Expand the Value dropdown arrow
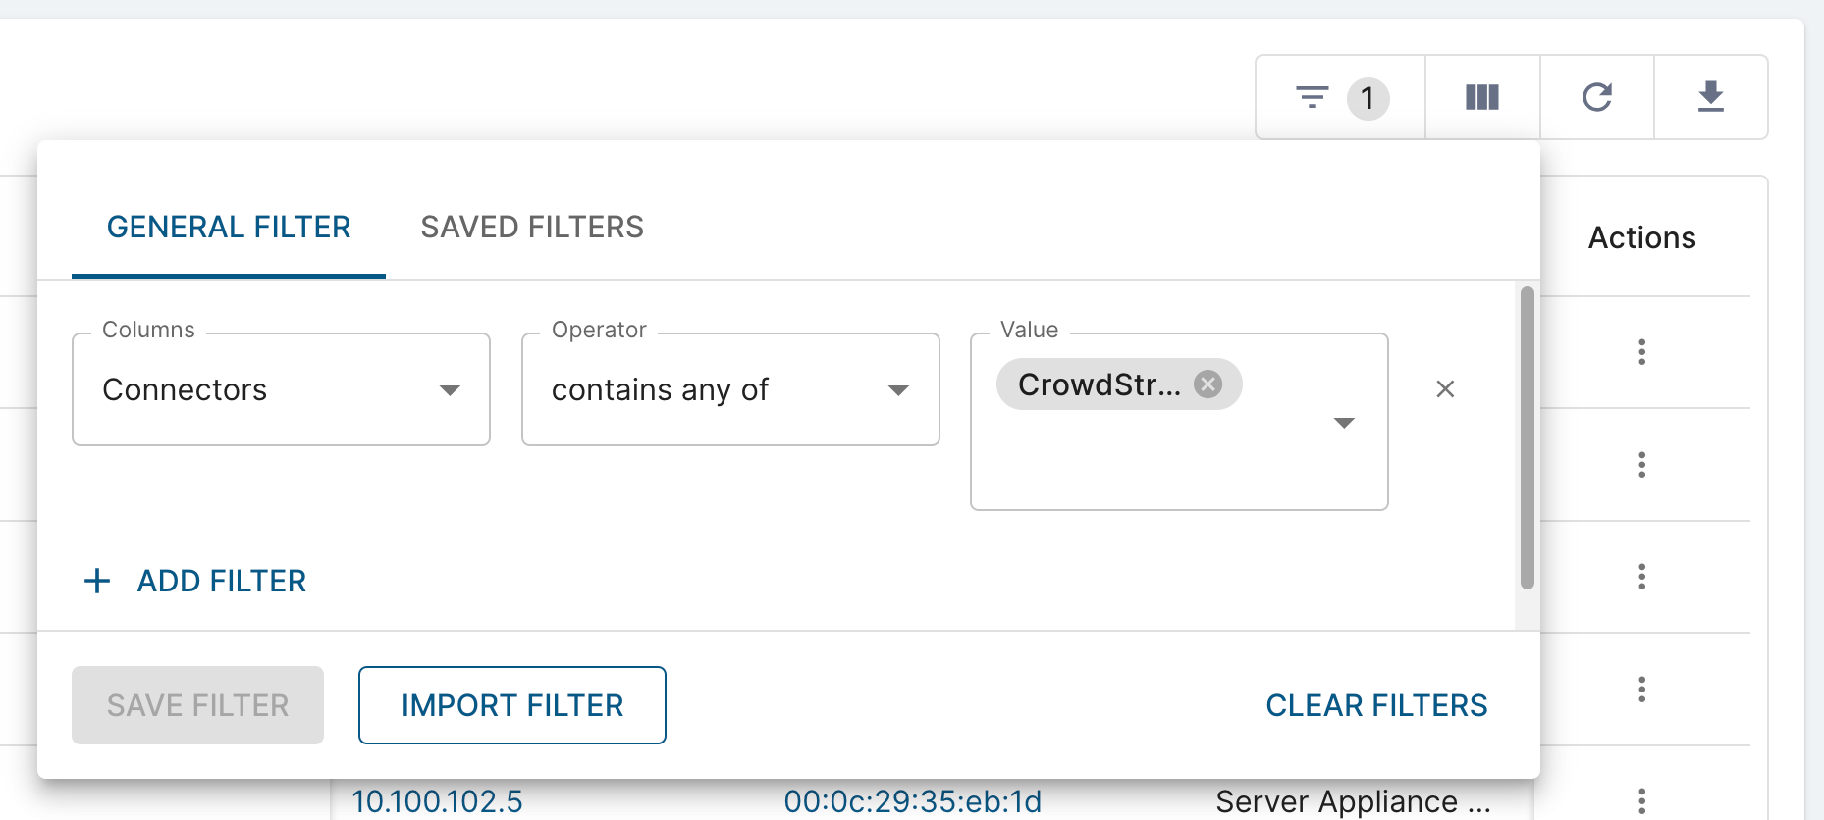 (1344, 423)
